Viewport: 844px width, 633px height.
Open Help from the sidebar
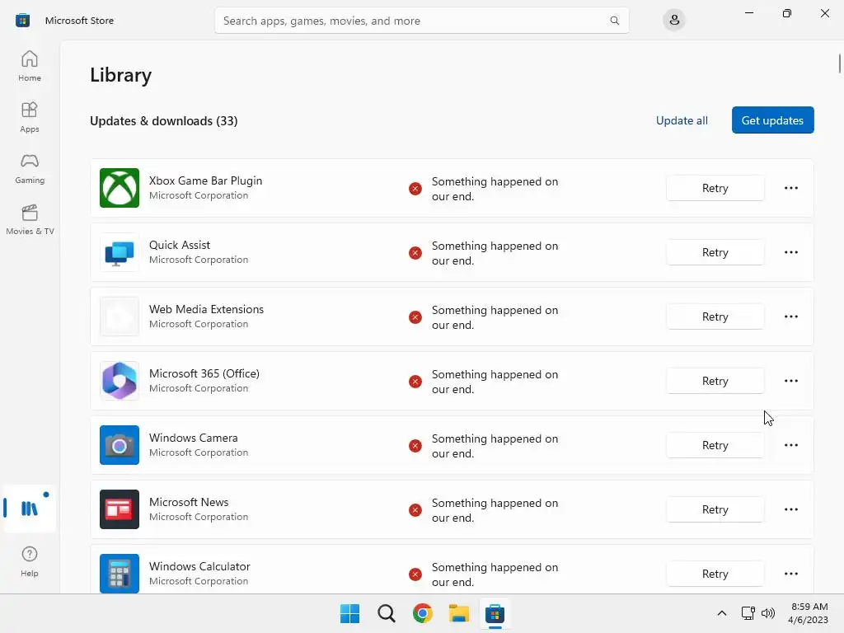click(x=30, y=561)
